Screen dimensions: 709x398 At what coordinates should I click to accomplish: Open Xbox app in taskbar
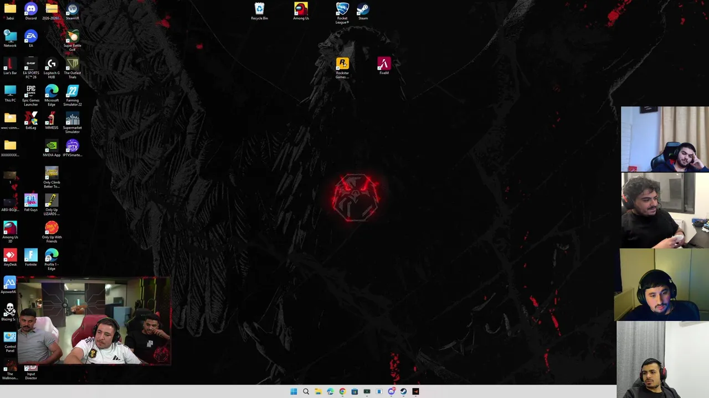[367, 391]
